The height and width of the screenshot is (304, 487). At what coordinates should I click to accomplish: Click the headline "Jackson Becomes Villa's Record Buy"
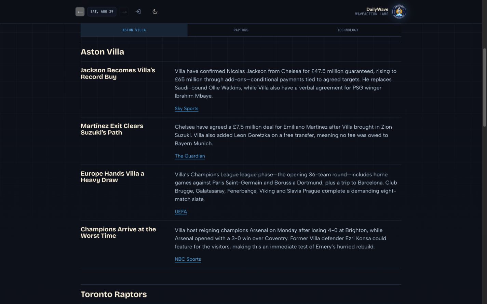118,73
